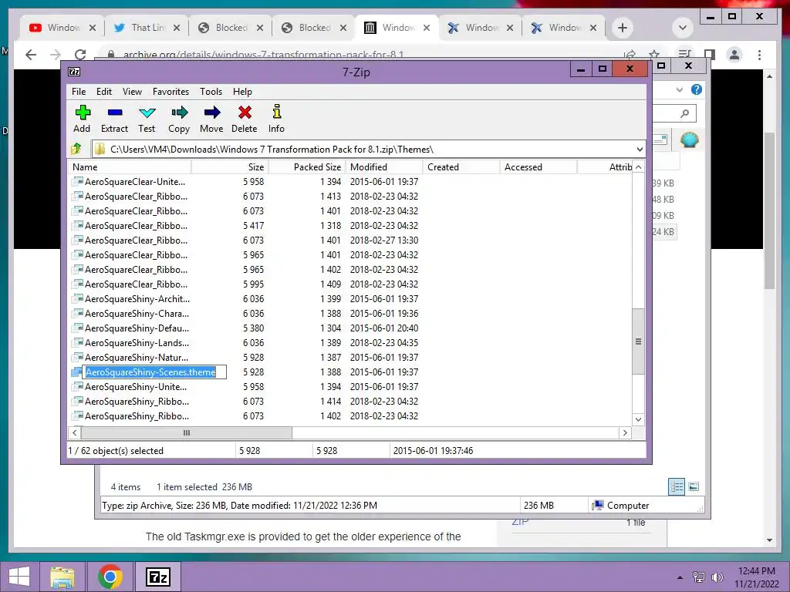Viewport: 790px width, 592px height.
Task: Reload the Chrome page
Action: (79, 55)
